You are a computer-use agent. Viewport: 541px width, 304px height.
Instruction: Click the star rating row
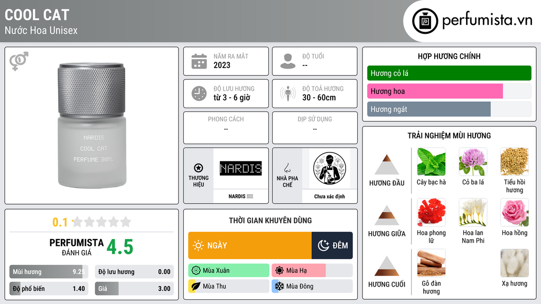[x=101, y=222]
